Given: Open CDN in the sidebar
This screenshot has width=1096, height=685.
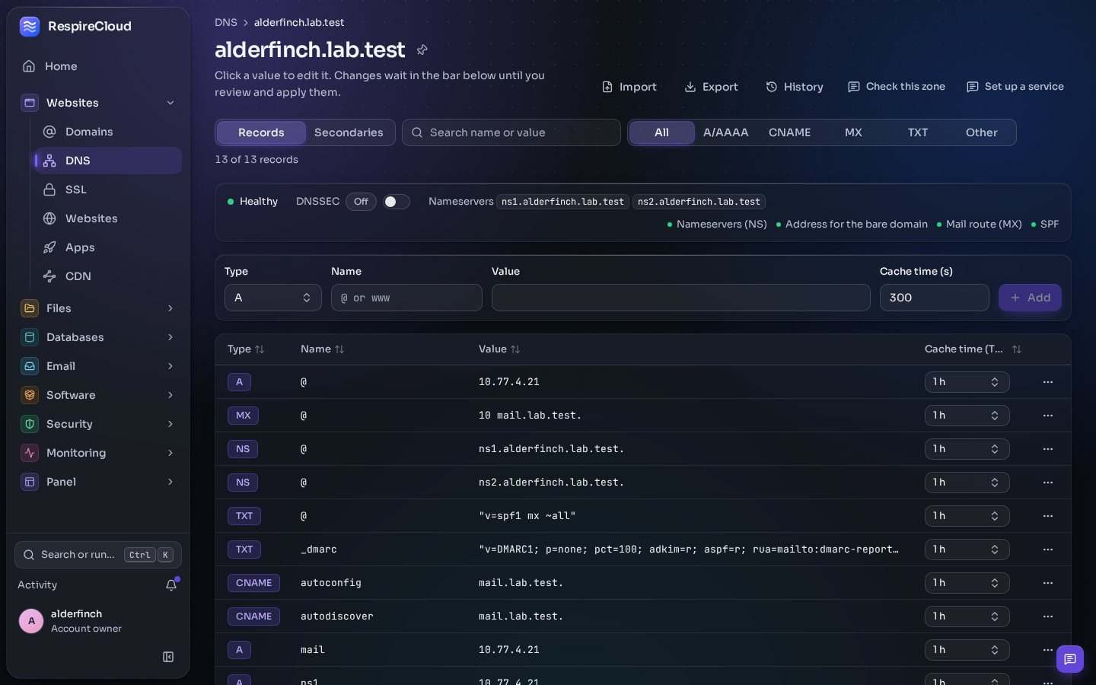Looking at the screenshot, I should coord(108,276).
